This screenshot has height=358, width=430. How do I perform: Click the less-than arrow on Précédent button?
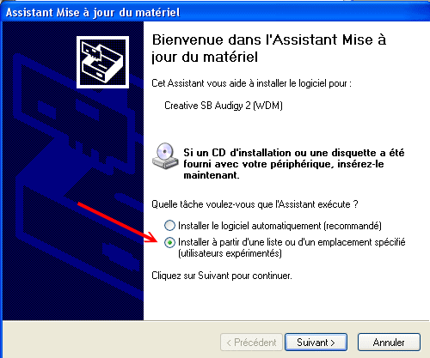(x=229, y=343)
